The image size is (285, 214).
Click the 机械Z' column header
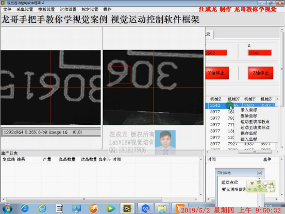266,99
